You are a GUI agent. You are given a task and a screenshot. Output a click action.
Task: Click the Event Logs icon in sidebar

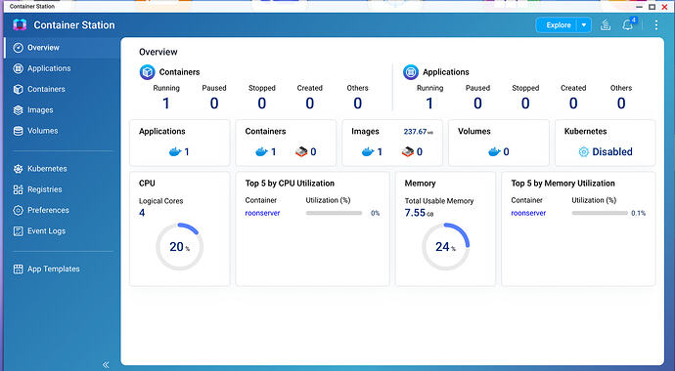pyautogui.click(x=18, y=231)
